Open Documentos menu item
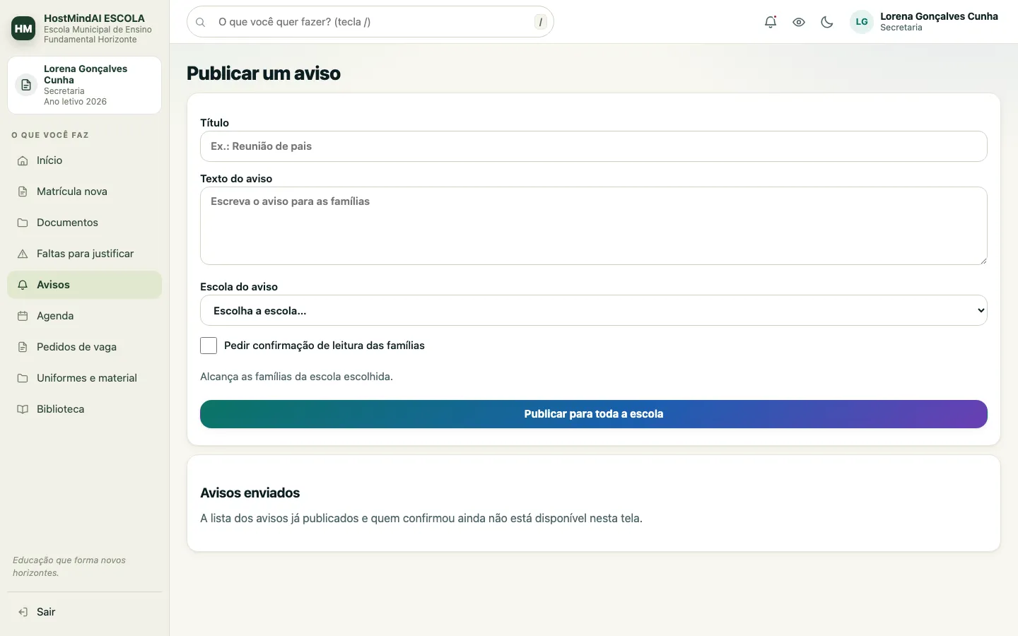1018x636 pixels. pos(85,223)
